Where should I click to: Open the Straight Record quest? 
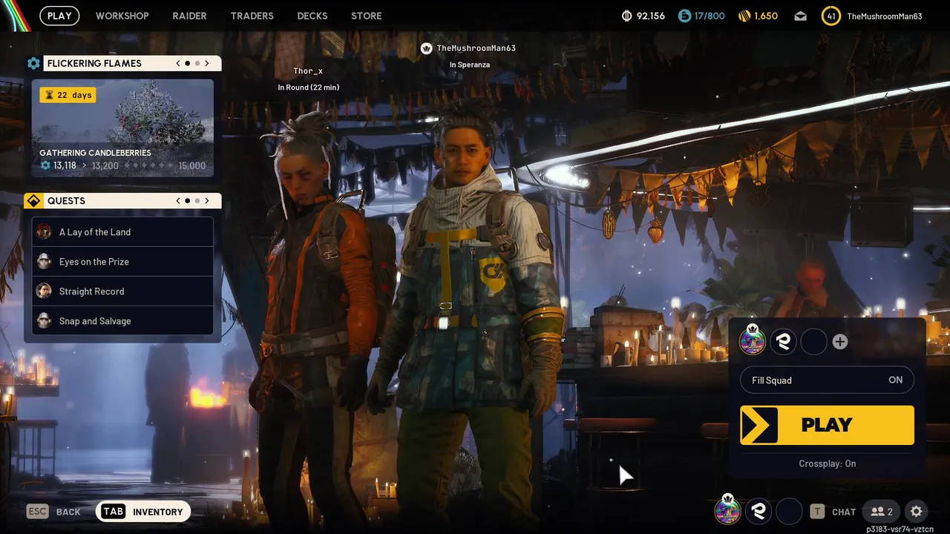point(122,291)
